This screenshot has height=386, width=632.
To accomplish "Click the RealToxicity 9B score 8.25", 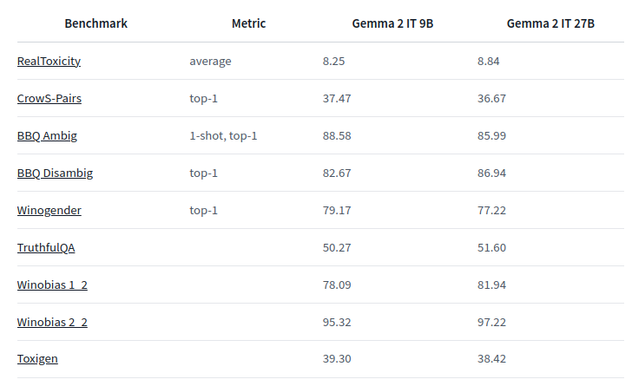I will pyautogui.click(x=333, y=62).
